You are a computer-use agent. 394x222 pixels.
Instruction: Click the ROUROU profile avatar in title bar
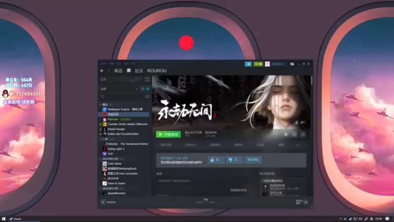click(x=267, y=64)
